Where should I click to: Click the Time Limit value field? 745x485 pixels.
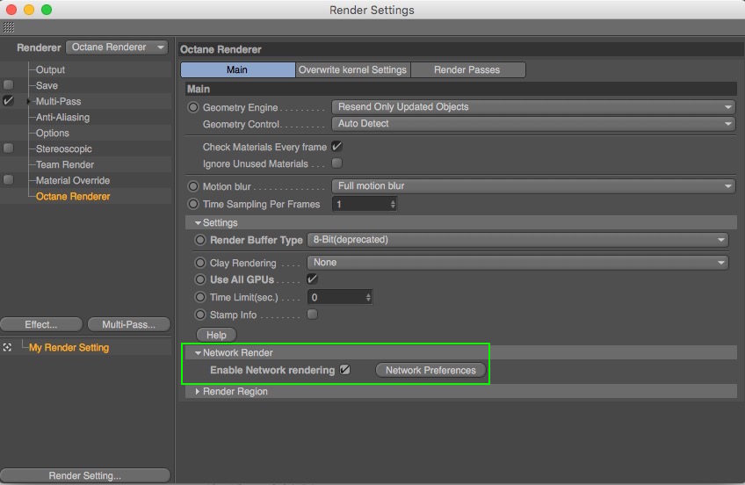339,297
